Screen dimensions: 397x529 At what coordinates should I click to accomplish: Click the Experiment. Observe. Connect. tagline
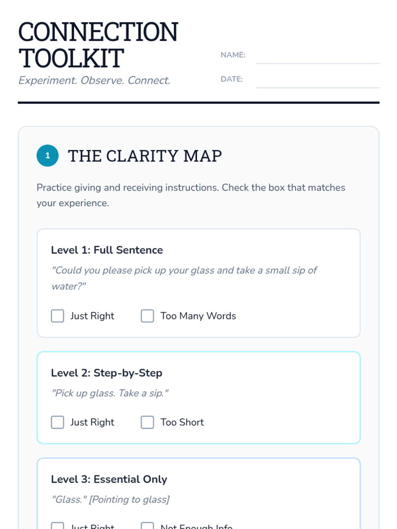coord(94,80)
